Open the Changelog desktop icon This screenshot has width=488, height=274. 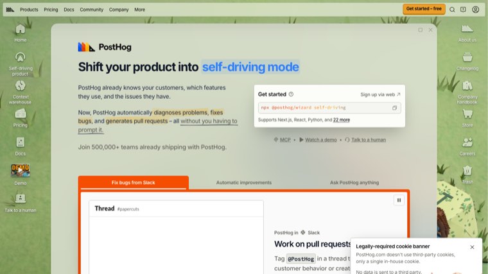467,61
